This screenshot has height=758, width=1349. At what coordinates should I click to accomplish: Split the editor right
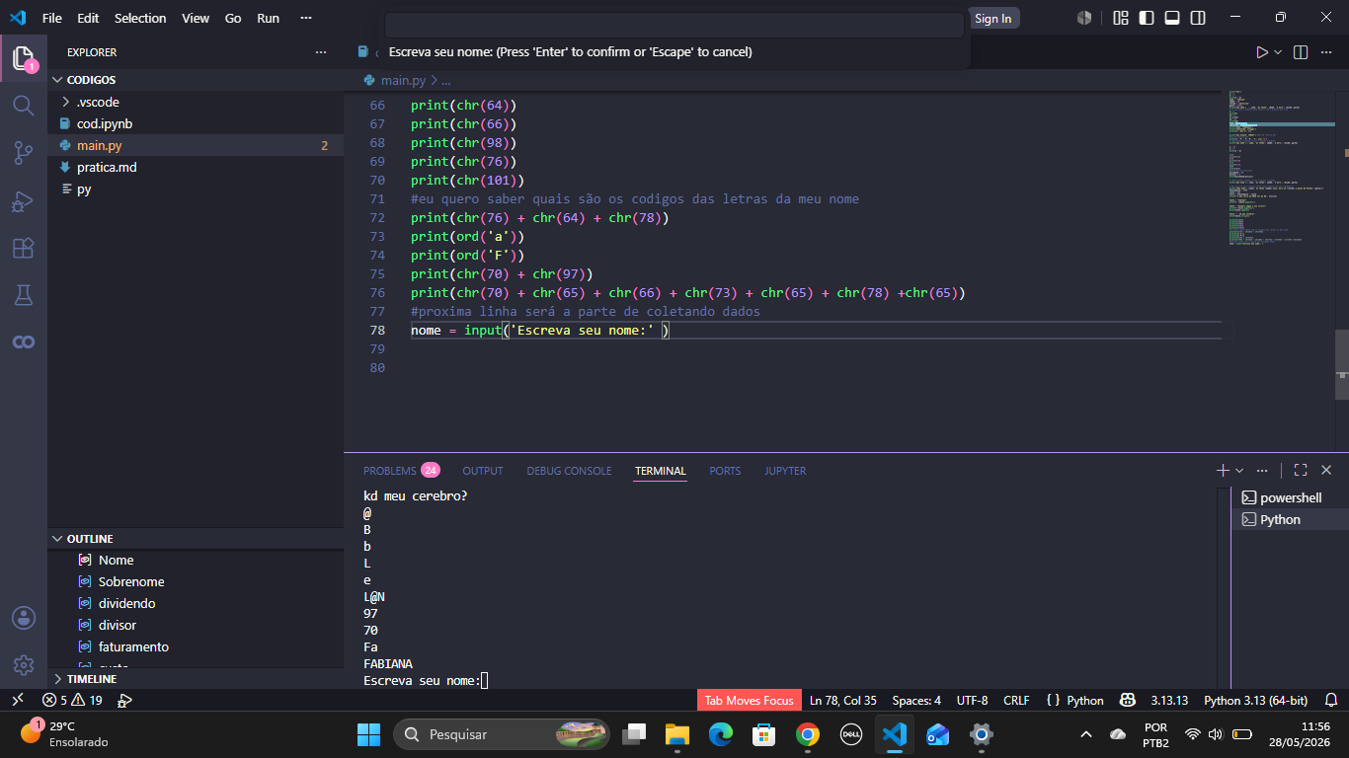tap(1301, 52)
